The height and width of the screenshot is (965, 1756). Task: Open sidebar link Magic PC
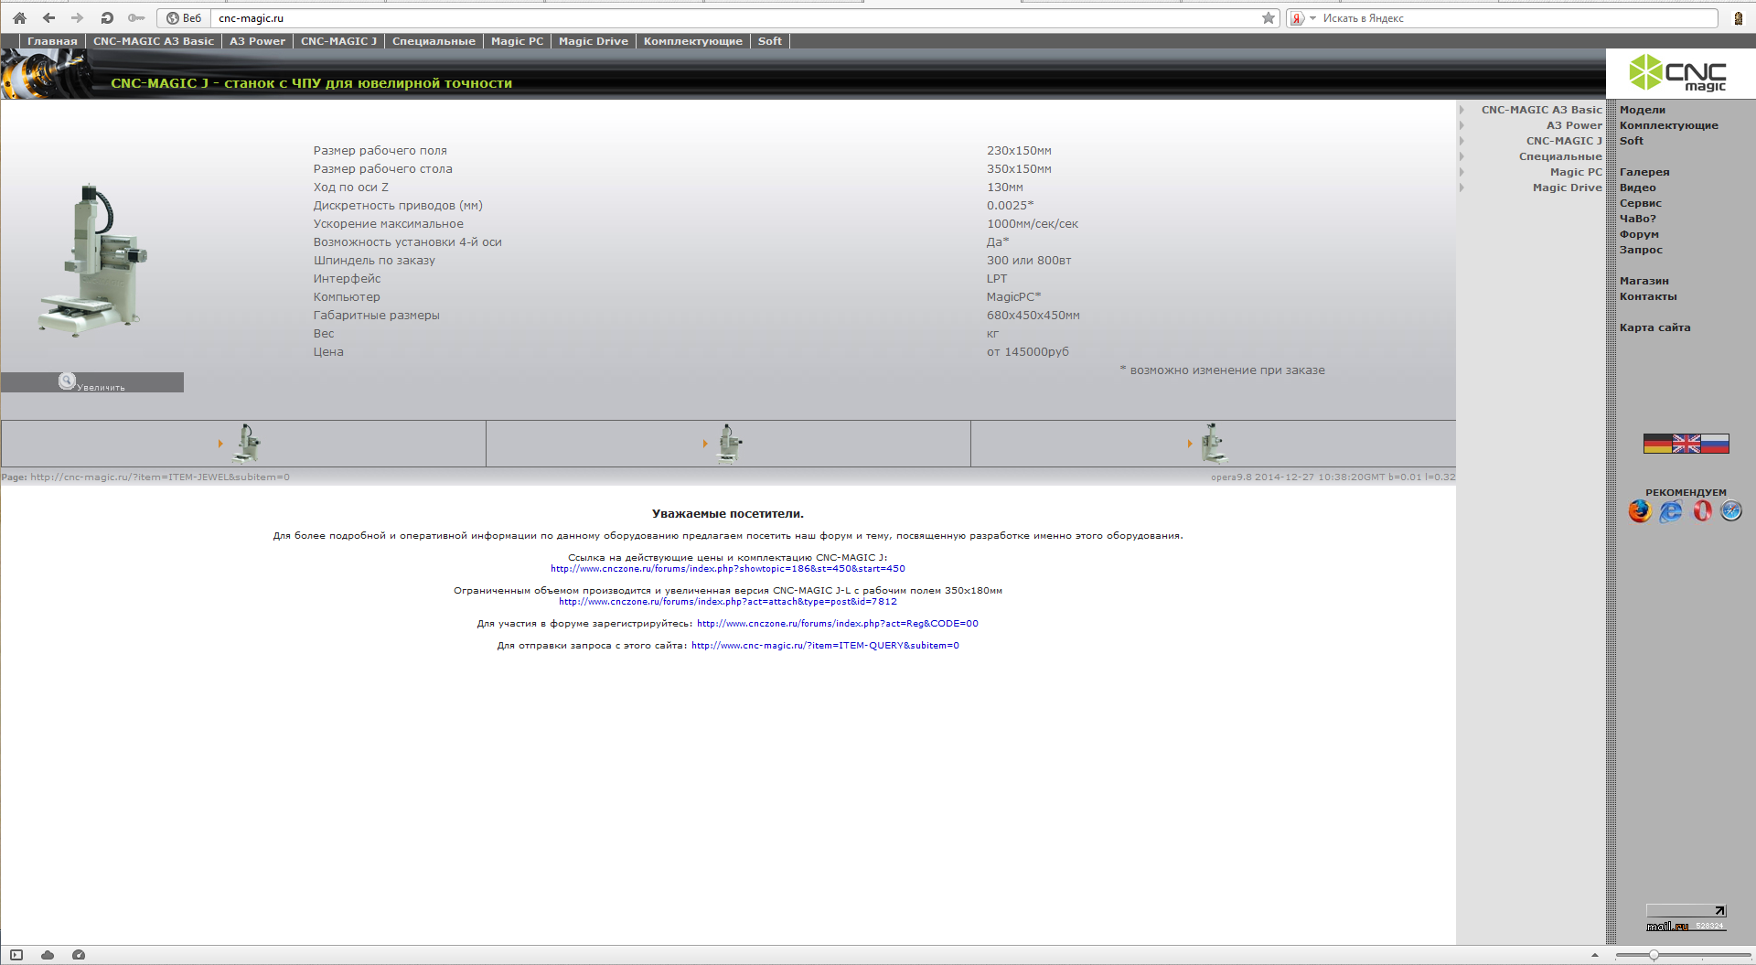pyautogui.click(x=1576, y=172)
